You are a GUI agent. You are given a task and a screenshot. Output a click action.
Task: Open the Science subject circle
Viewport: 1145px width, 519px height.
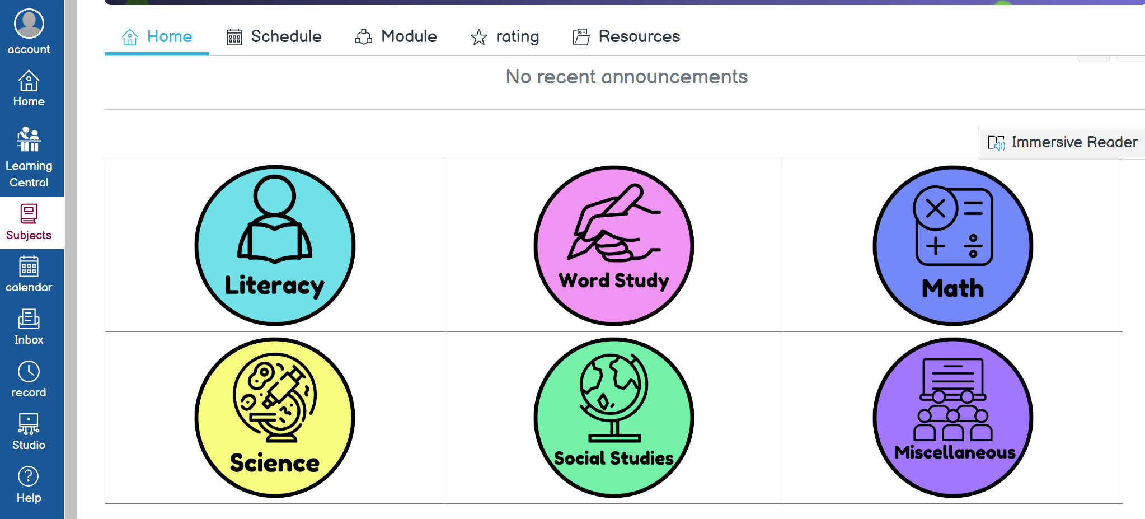point(275,417)
